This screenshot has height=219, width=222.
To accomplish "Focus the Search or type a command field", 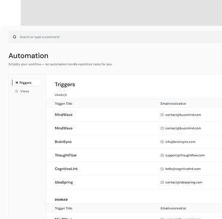I will pyautogui.click(x=115, y=37).
